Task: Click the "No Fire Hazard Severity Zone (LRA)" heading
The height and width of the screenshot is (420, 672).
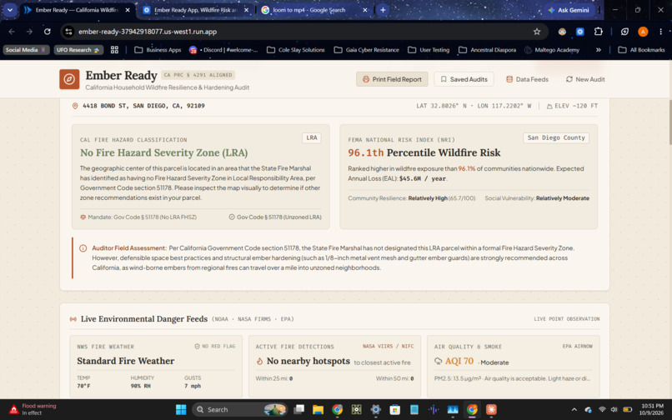Action: 163,153
